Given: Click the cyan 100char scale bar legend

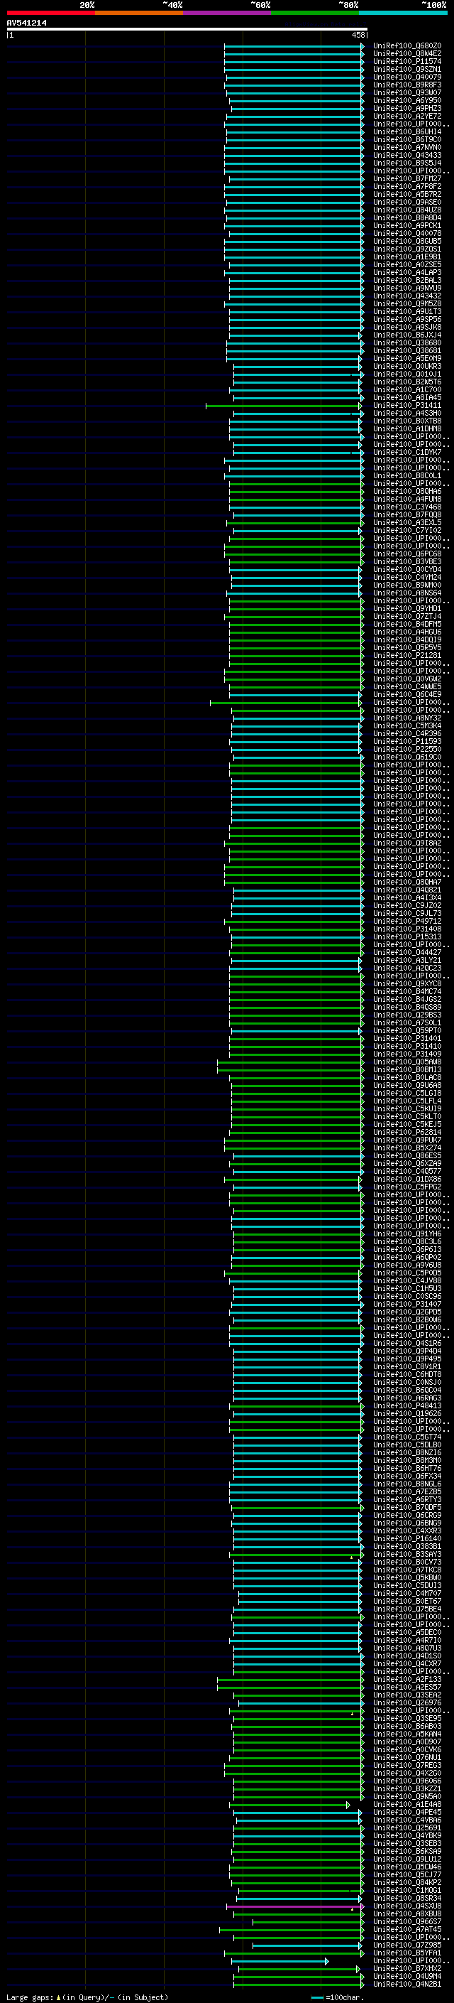Looking at the screenshot, I should point(317,1997).
